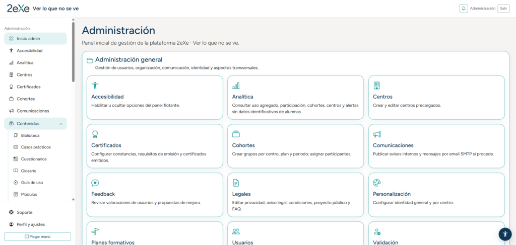The image size is (516, 245).
Task: Click the Casos prácticos icon in sidebar
Action: click(16, 147)
